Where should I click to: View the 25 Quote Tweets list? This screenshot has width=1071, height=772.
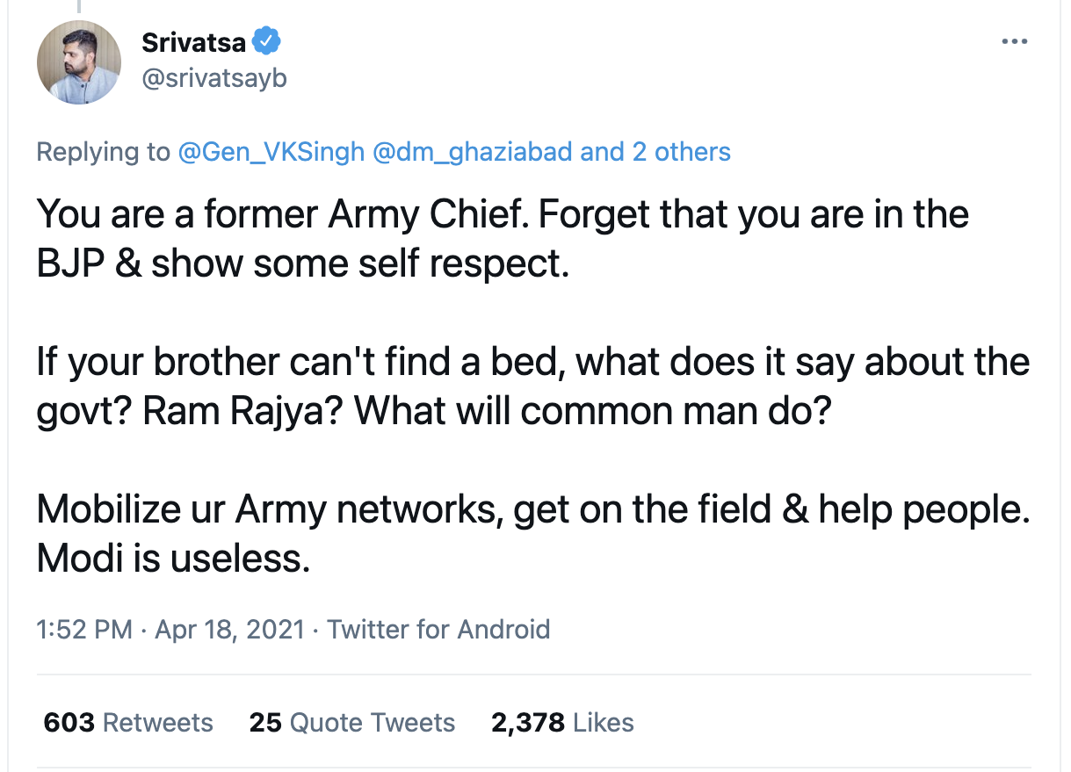coord(351,723)
